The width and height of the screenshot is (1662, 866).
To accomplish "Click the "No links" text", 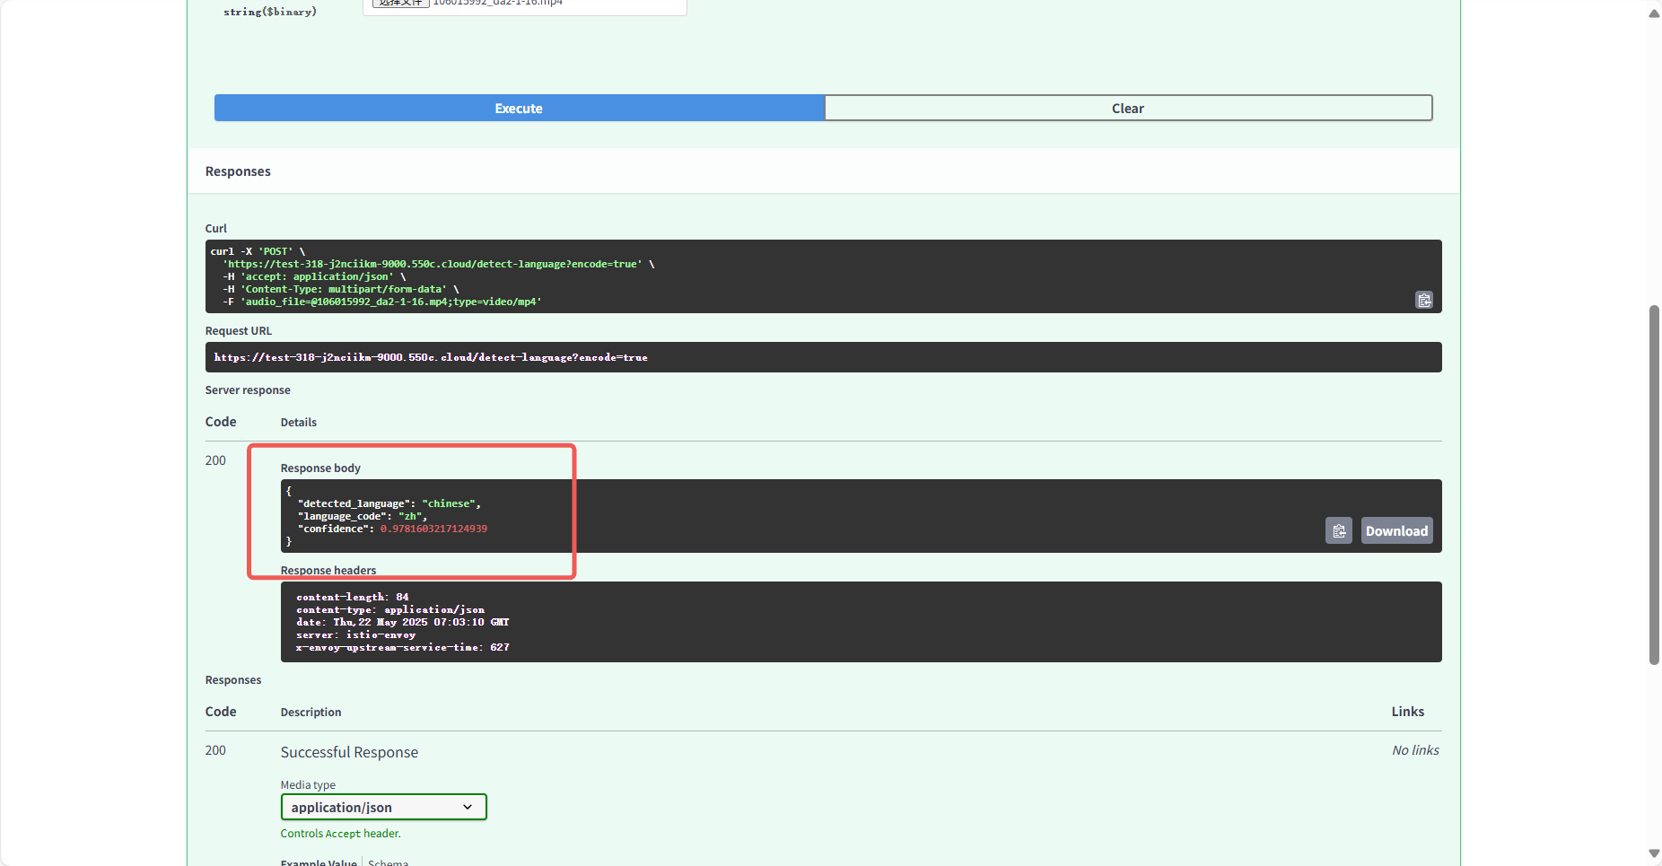I will [x=1414, y=750].
